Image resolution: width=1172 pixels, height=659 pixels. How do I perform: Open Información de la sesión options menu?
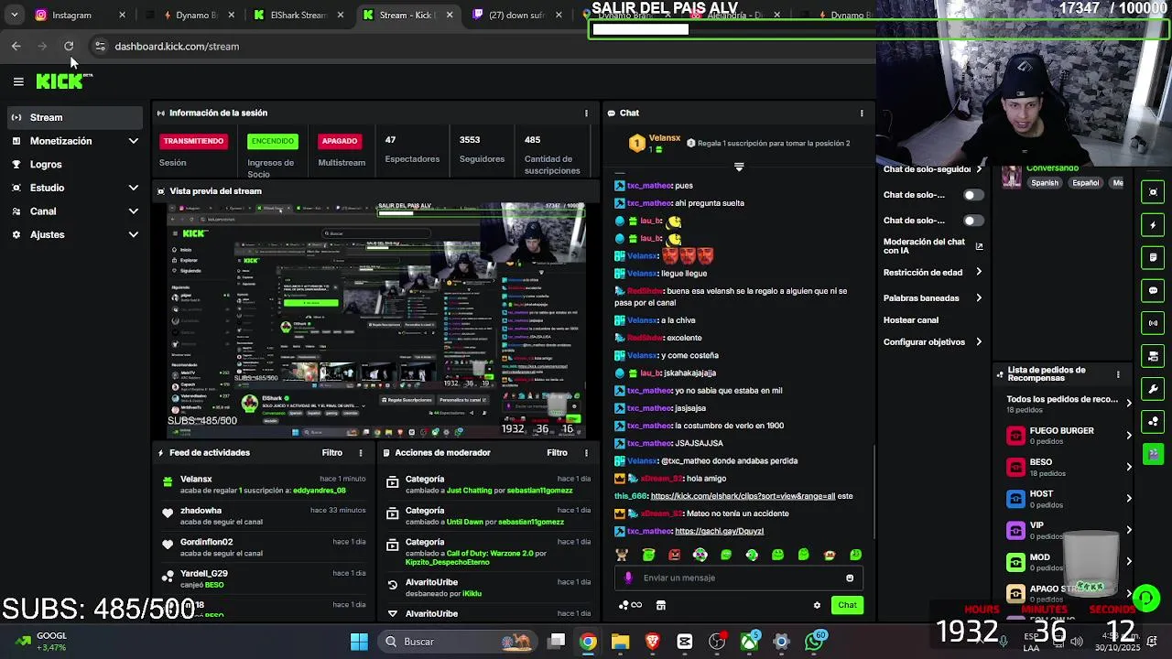point(586,113)
